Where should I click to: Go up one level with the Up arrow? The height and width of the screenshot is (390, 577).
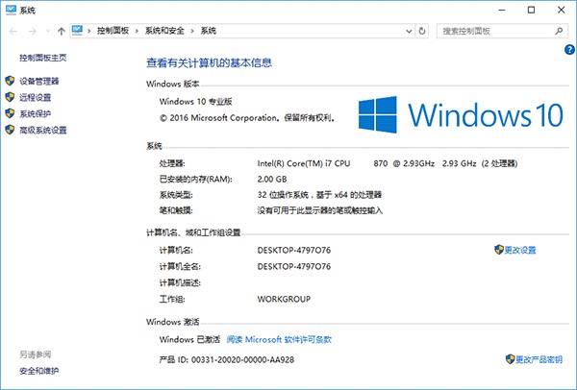pyautogui.click(x=62, y=32)
